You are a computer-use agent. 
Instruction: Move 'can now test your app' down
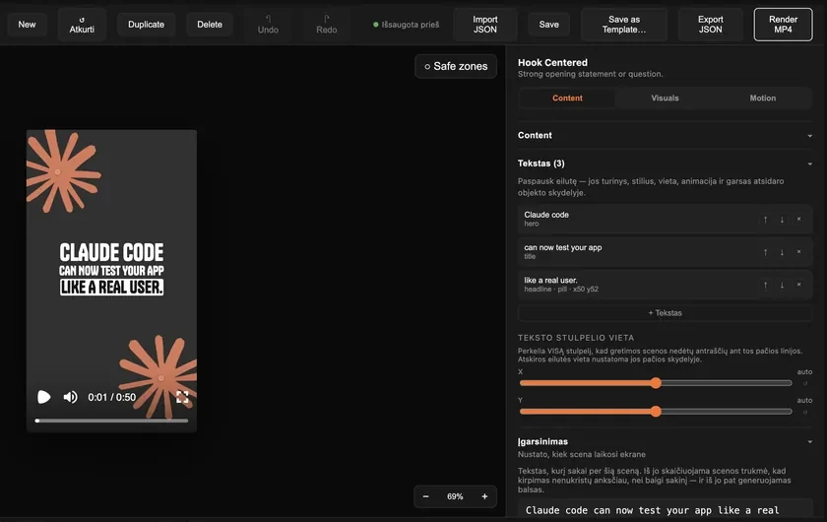coord(782,252)
